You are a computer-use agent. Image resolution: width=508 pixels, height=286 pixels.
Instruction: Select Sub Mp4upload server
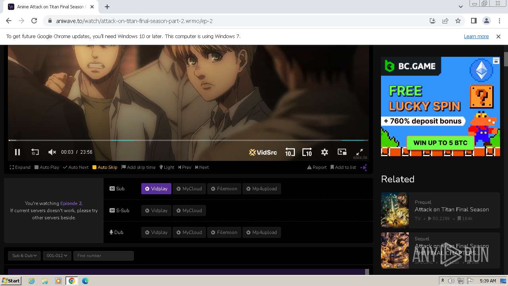262,189
